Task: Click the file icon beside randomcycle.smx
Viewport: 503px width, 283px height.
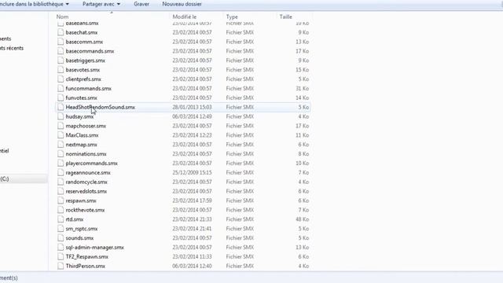Action: pos(61,182)
